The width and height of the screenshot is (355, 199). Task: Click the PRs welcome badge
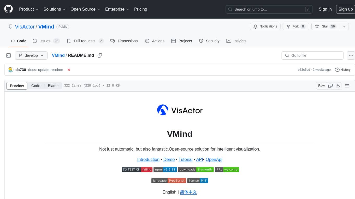point(227,170)
